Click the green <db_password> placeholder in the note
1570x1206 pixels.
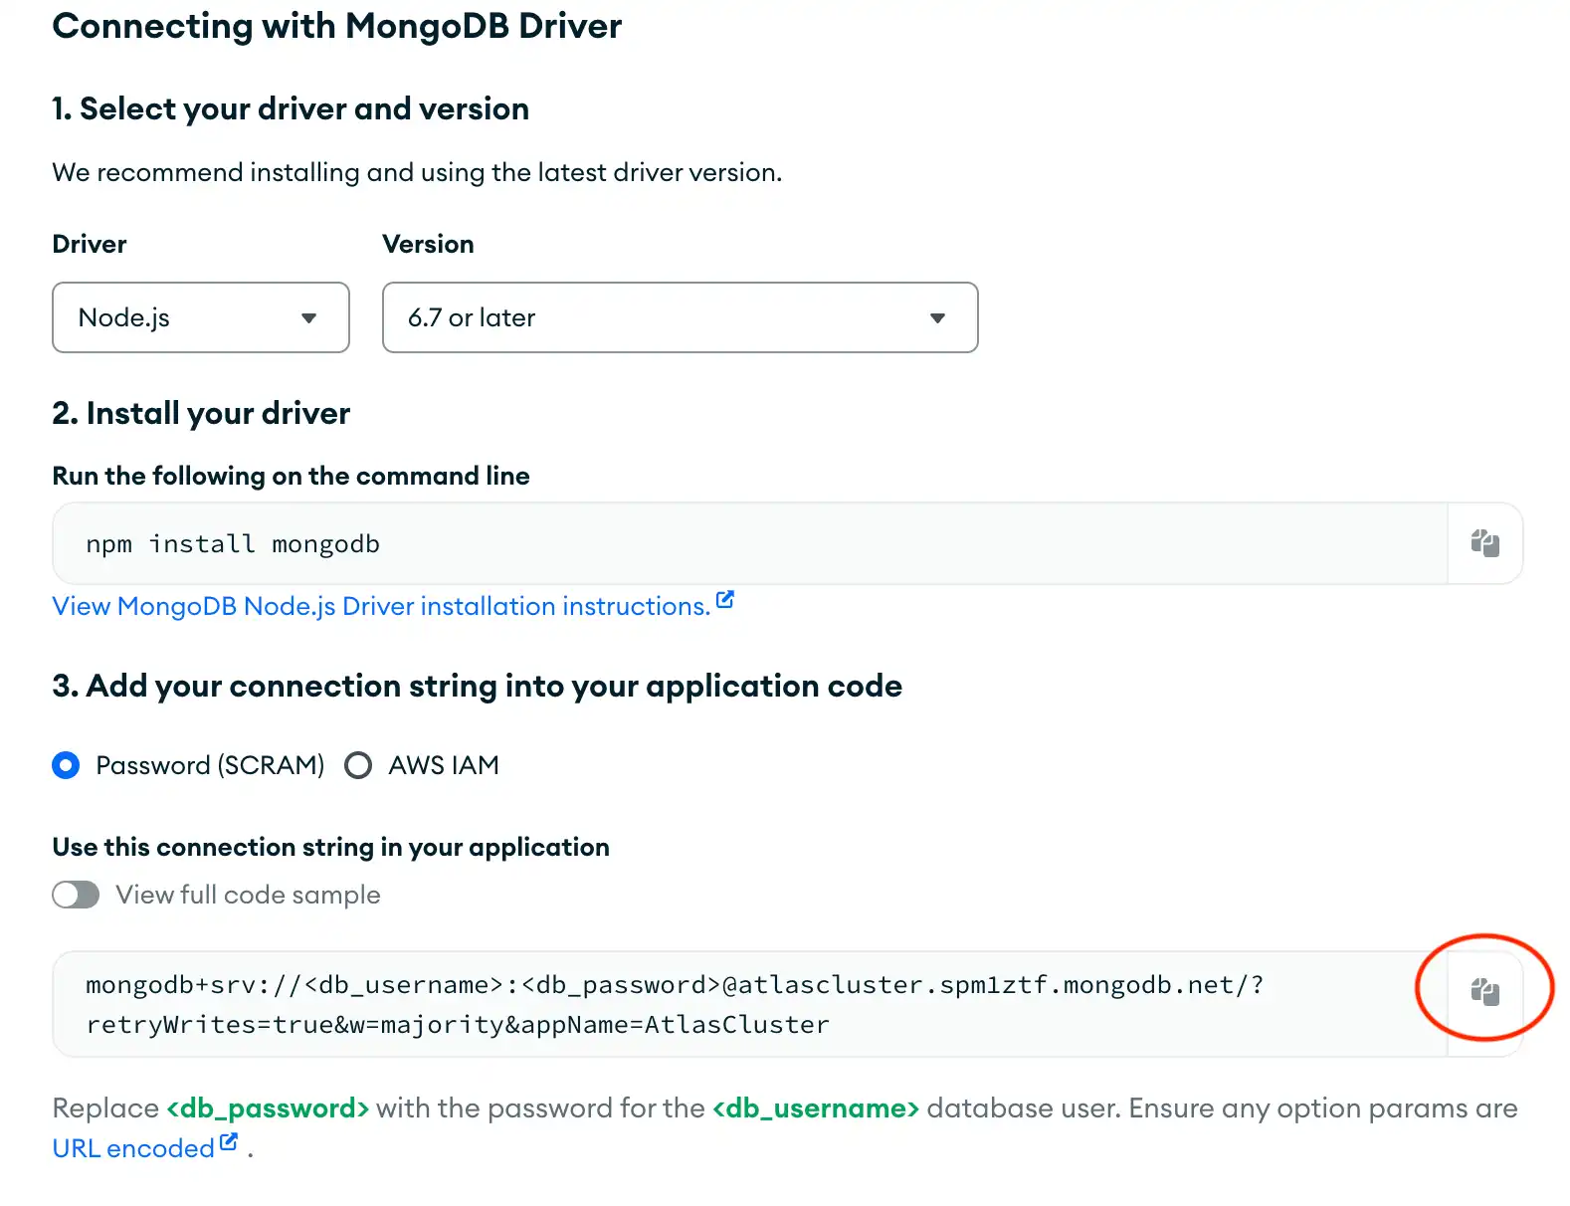(268, 1108)
